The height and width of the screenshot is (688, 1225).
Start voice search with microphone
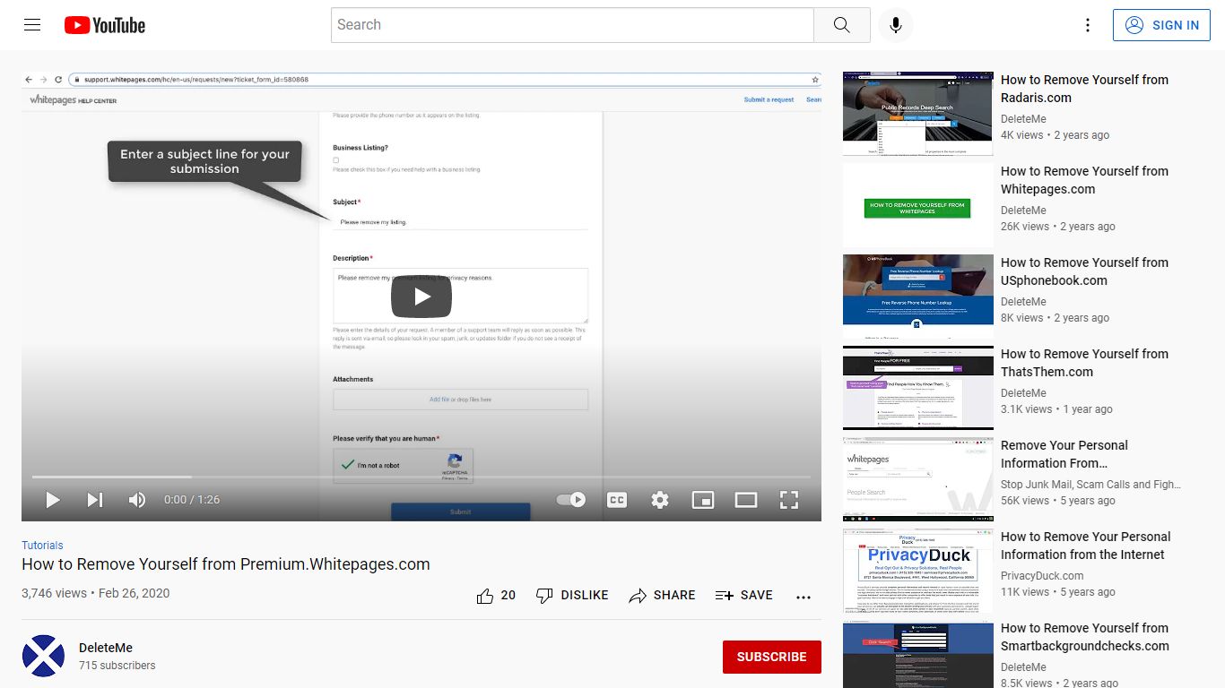895,25
